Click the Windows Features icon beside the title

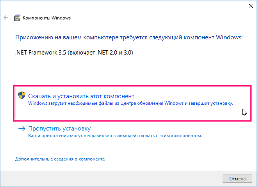click(17, 18)
